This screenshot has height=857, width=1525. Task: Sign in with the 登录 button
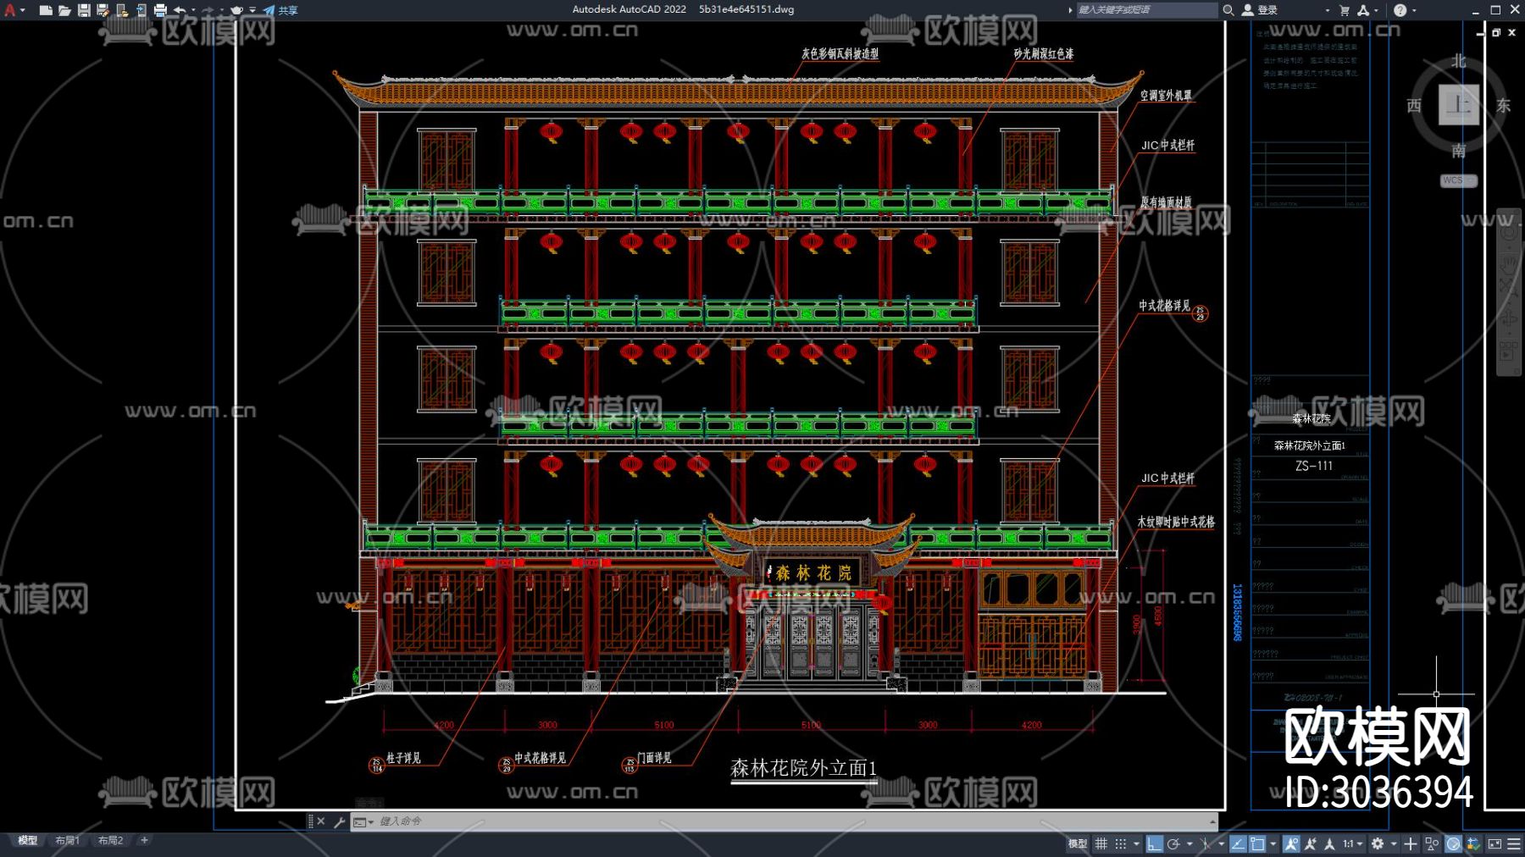click(x=1260, y=10)
